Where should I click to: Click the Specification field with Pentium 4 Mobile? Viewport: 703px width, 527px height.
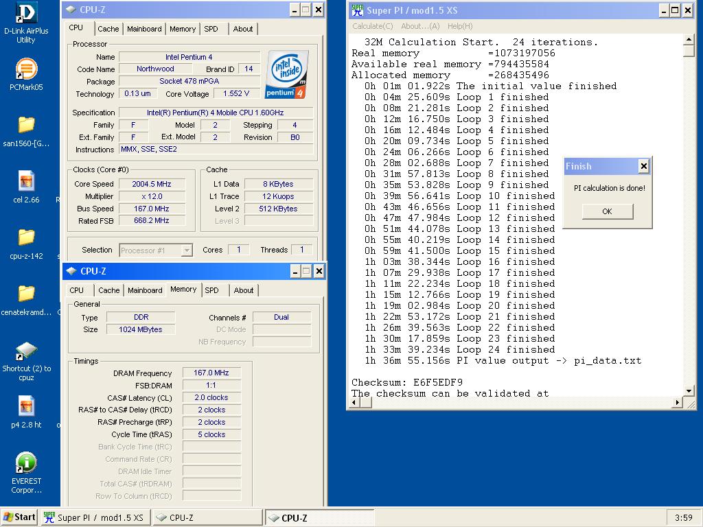[216, 113]
